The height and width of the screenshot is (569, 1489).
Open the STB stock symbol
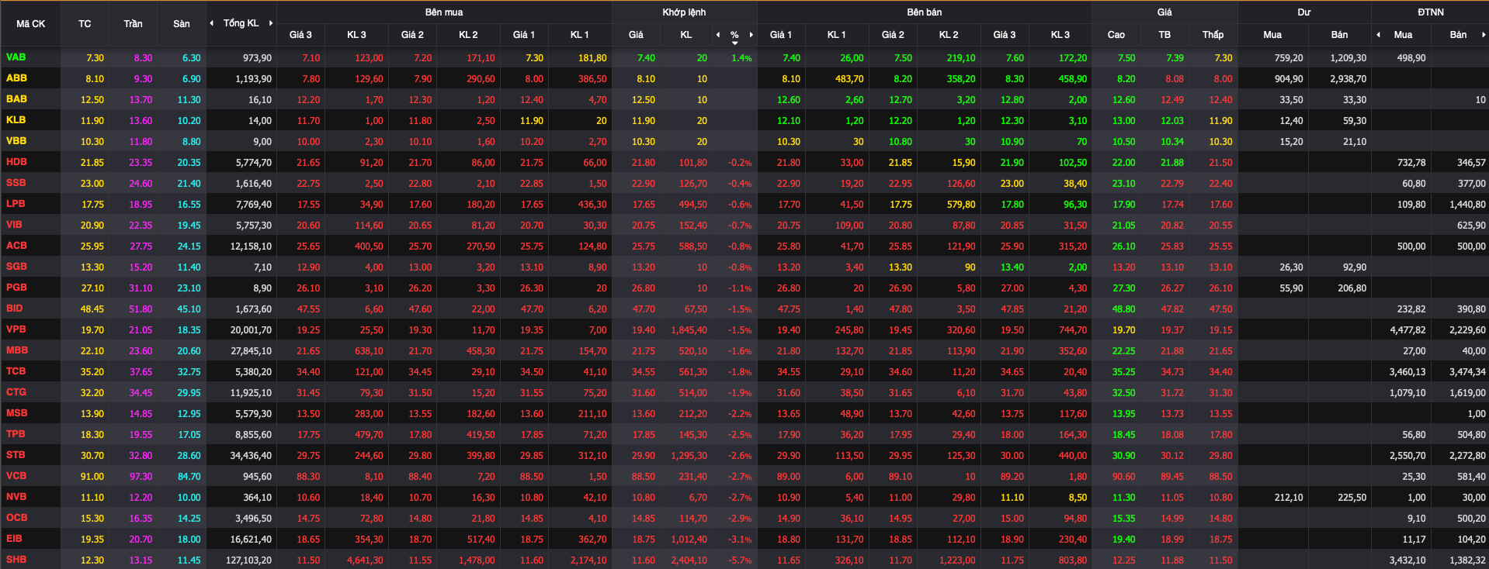(16, 455)
